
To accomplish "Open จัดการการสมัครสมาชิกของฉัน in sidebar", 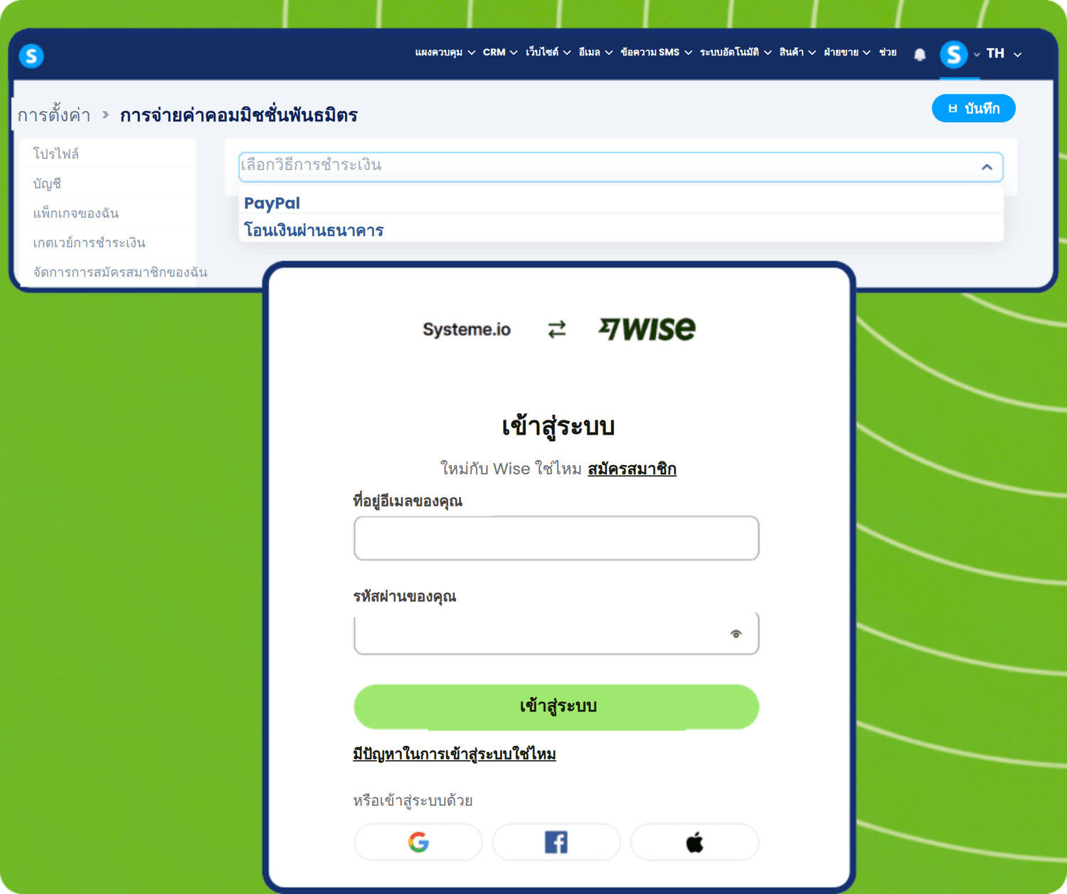I will pyautogui.click(x=120, y=272).
